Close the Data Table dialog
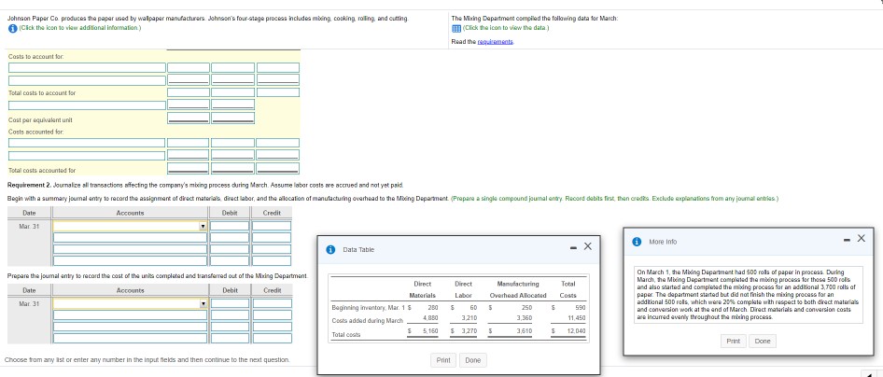The image size is (883, 377). click(587, 246)
